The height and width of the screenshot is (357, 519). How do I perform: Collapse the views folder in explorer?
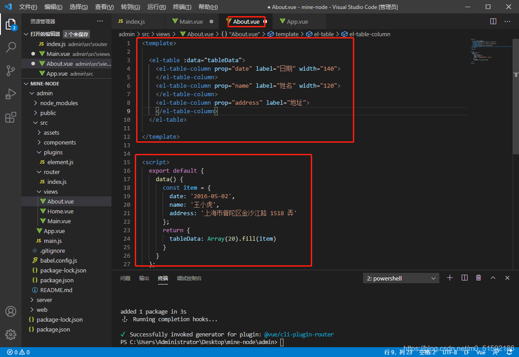(51, 191)
